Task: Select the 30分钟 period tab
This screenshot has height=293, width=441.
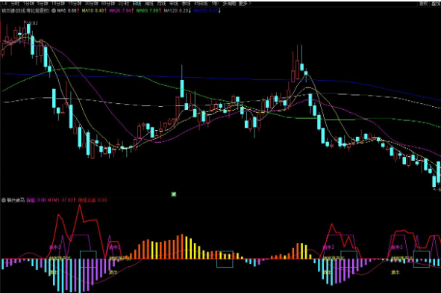Action: [x=91, y=4]
